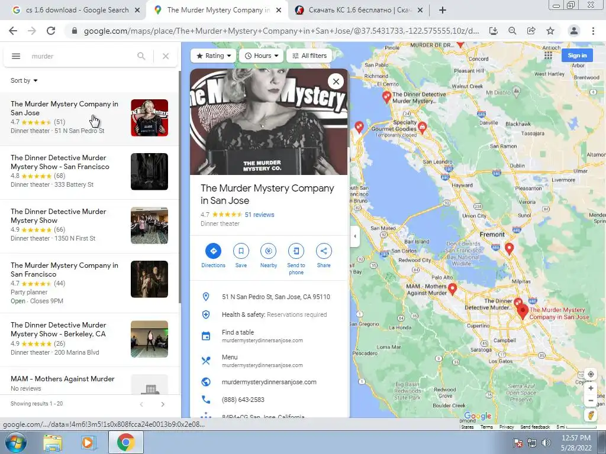Open the Google Maps hamburger menu

(16, 56)
